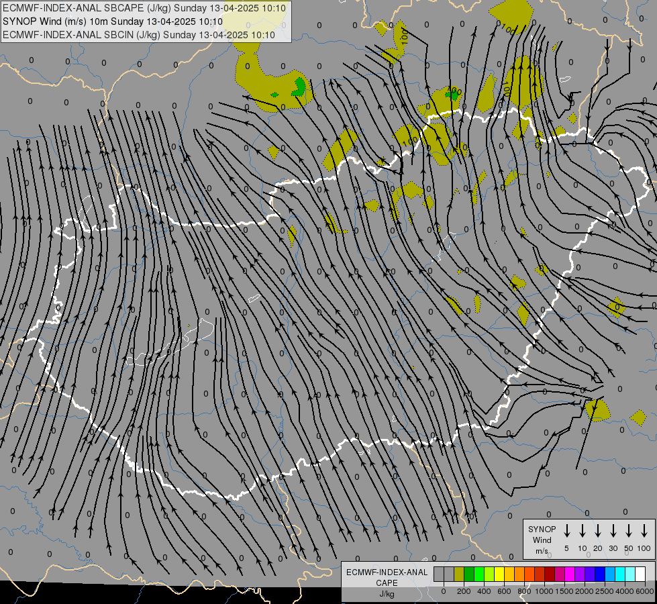Click the wind legend arrow for 5 m/s

coord(566,531)
